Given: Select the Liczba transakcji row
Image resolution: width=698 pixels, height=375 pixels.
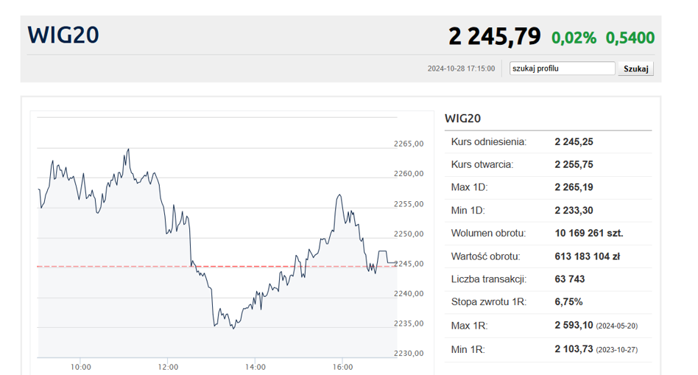Looking at the screenshot, I should tap(547, 279).
